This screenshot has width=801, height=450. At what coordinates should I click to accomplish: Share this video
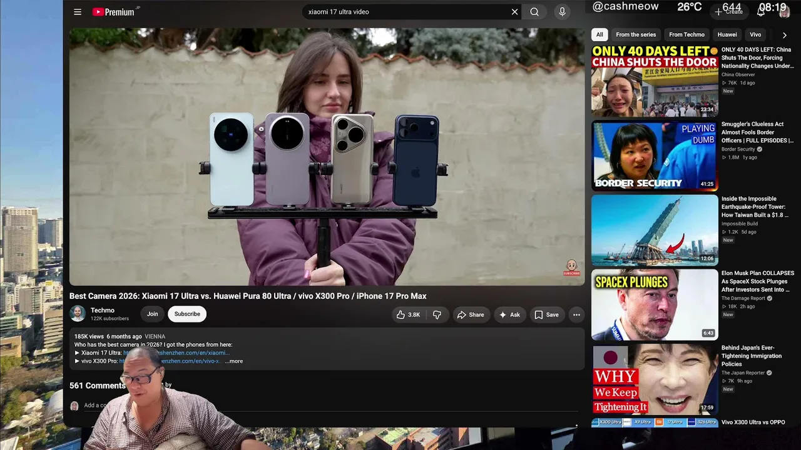[x=471, y=315]
